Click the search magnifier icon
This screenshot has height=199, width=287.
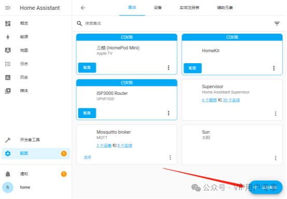coord(79,23)
